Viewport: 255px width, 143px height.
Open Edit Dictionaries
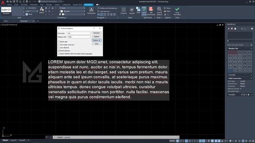151,11
